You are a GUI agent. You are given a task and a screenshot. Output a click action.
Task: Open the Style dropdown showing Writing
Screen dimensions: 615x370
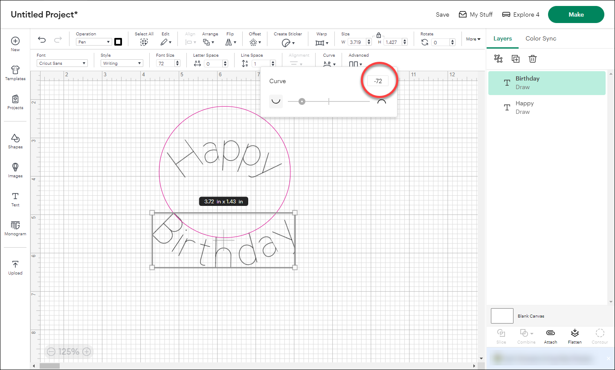[122, 63]
